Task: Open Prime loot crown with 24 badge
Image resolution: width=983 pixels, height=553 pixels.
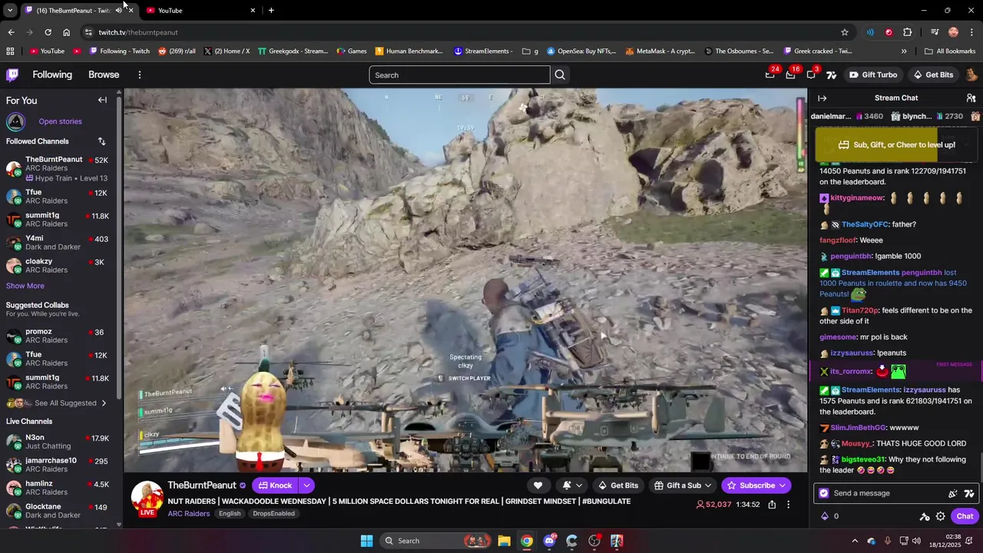Action: [770, 75]
